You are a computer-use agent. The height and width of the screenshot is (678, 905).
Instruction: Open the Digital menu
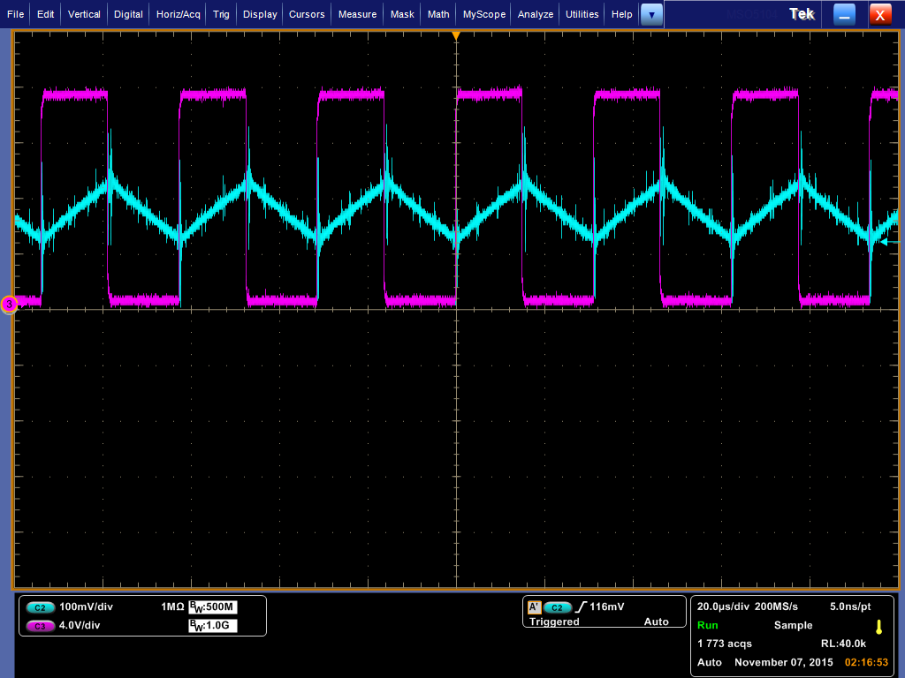point(128,14)
